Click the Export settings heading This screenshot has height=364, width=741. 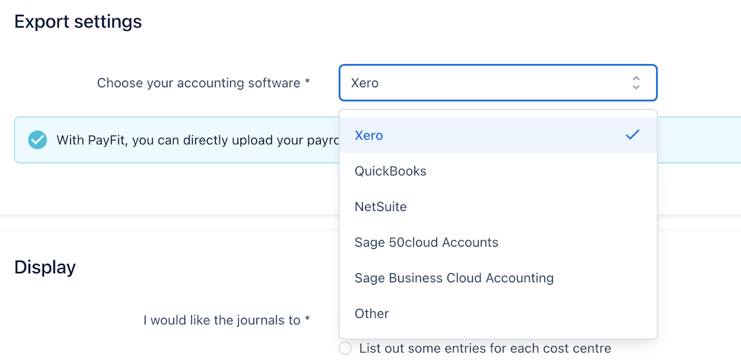point(78,21)
